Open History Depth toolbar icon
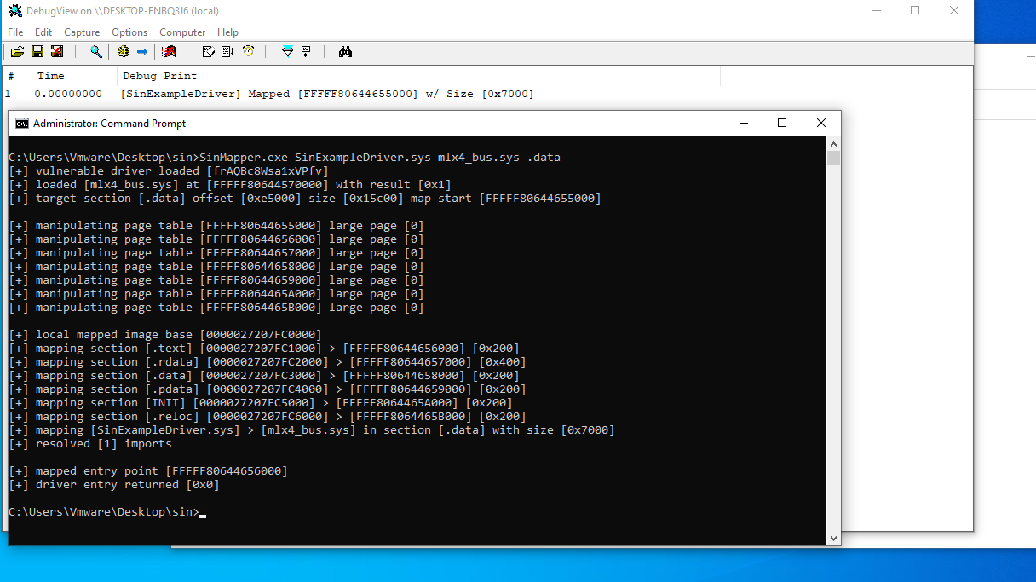This screenshot has height=582, width=1036. coord(306,52)
